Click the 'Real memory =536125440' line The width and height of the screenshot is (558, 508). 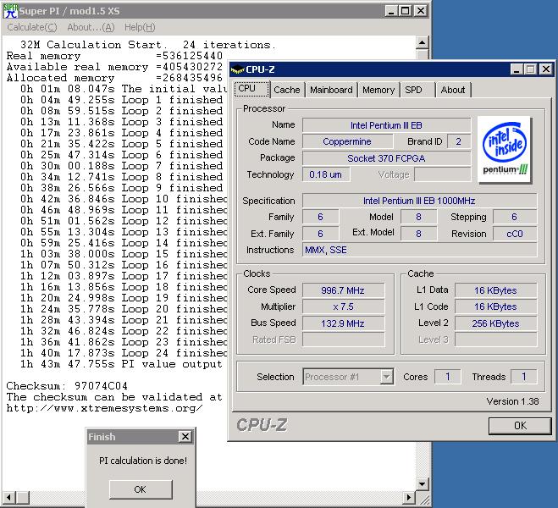114,56
